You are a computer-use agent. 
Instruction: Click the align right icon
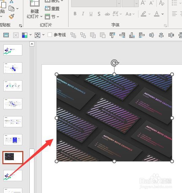[122, 35]
